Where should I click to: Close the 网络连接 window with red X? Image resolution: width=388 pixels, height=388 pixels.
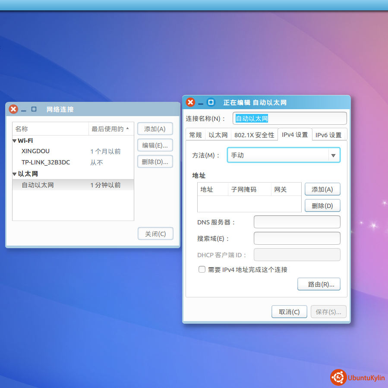pos(13,109)
